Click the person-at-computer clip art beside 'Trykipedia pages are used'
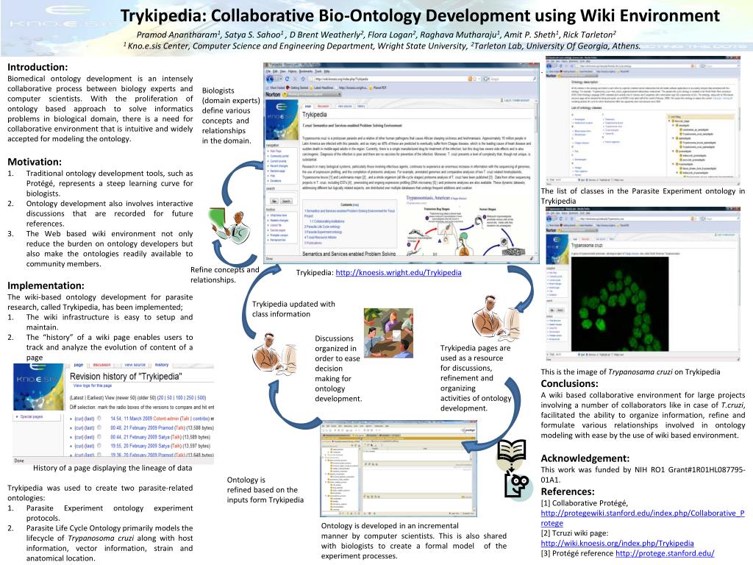This screenshot has width=753, height=565. [x=495, y=319]
